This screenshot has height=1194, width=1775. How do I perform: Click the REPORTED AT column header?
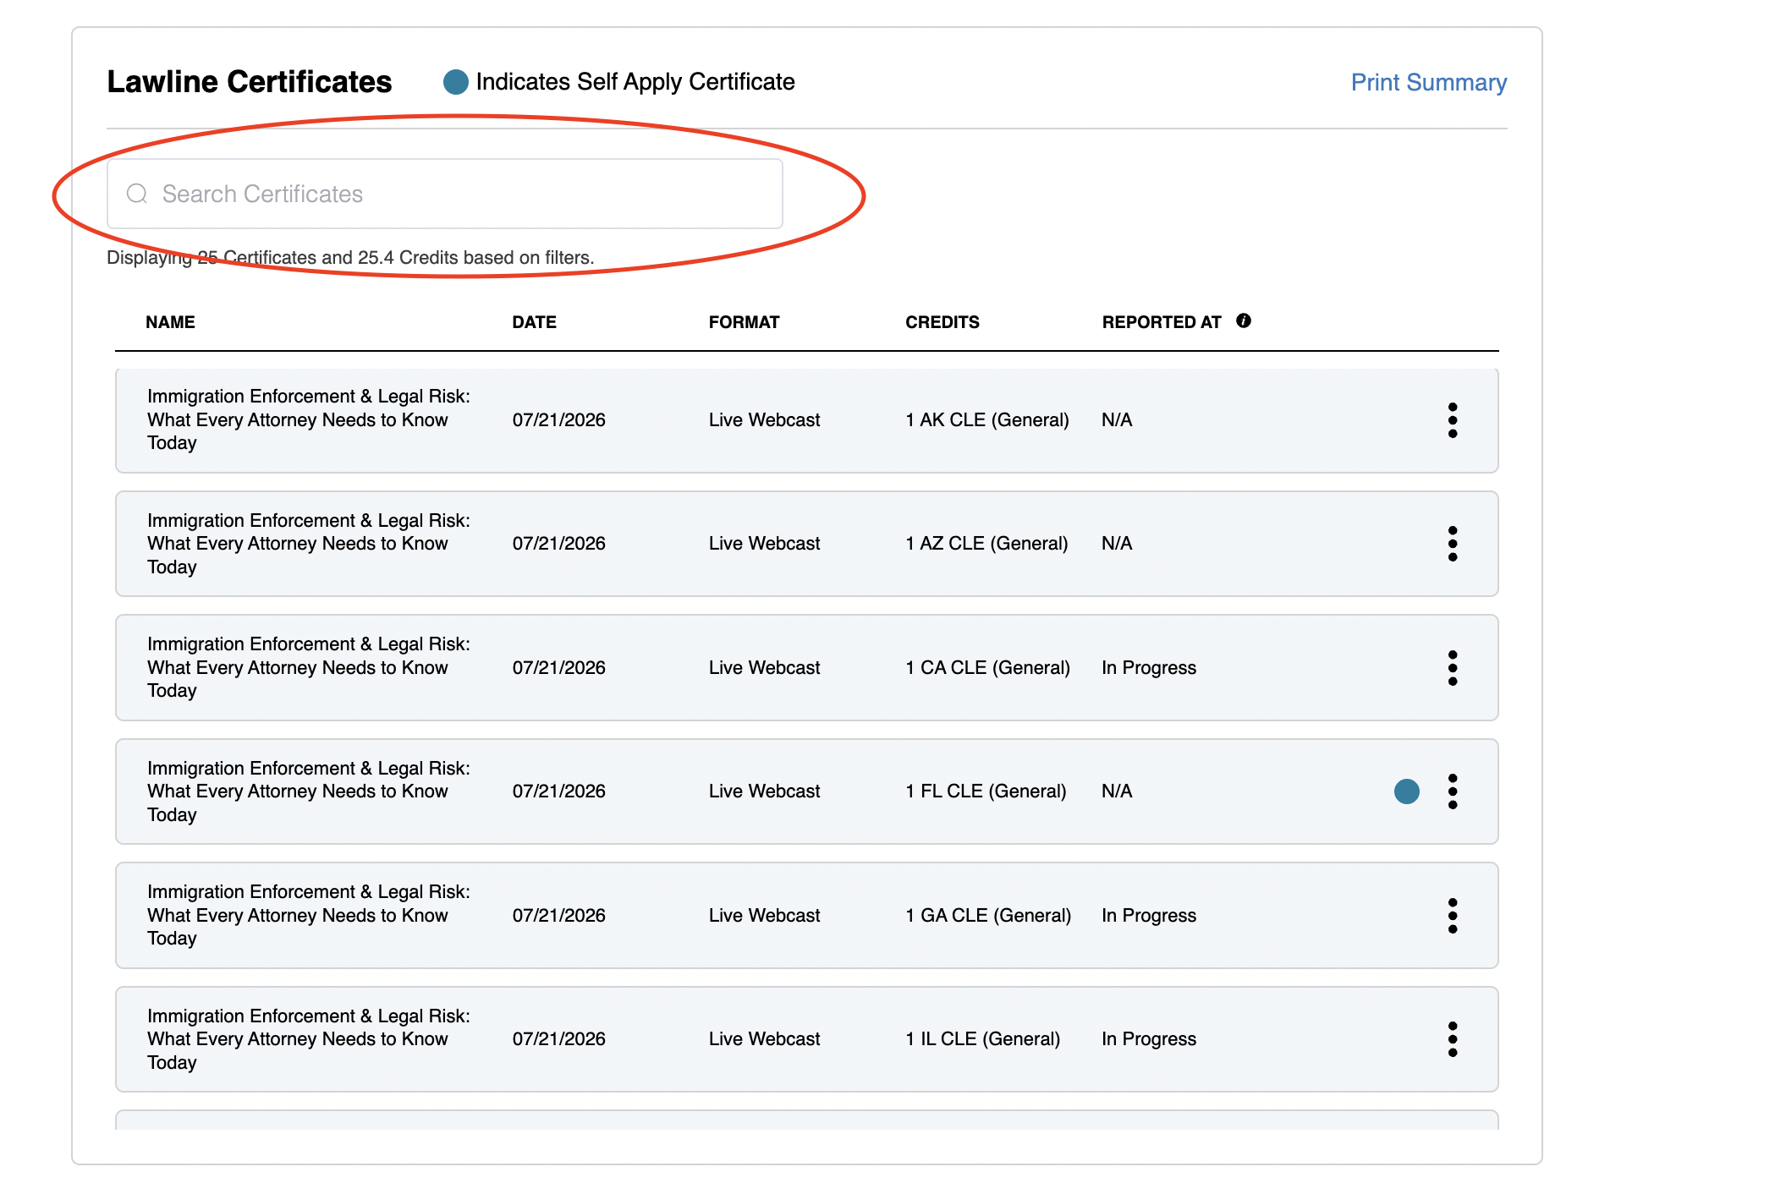(1161, 322)
